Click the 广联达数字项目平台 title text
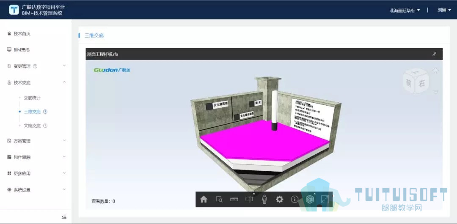The width and height of the screenshot is (457, 224). click(43, 7)
